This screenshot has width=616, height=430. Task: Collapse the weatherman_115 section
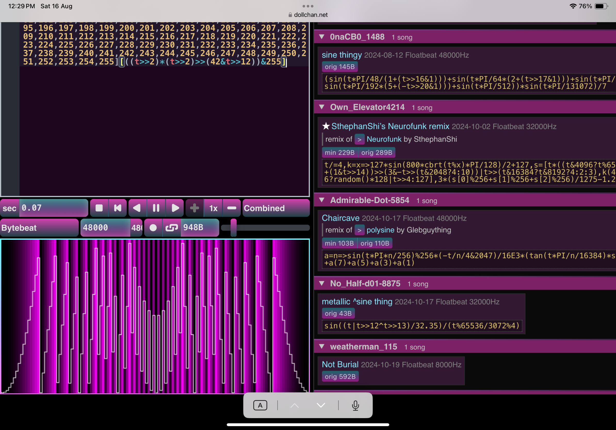click(322, 347)
